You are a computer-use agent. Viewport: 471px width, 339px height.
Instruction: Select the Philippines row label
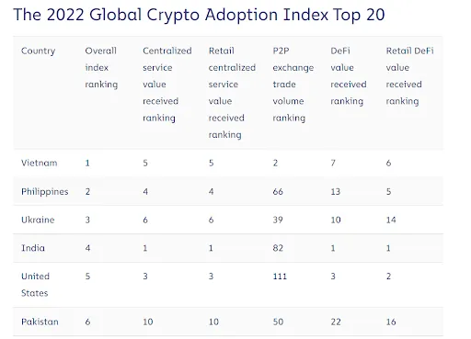tap(45, 192)
